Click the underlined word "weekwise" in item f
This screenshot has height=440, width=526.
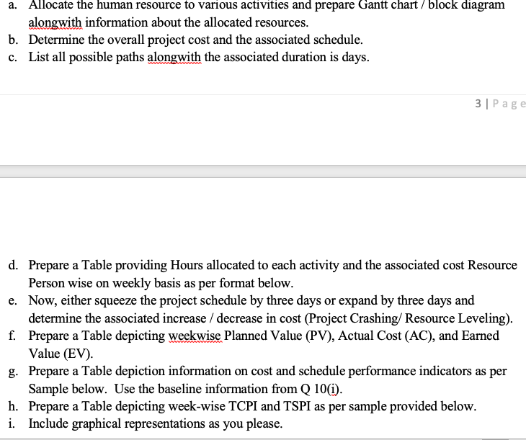tap(195, 336)
